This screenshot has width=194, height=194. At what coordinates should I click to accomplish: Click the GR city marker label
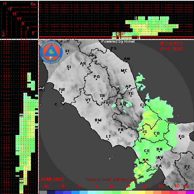coord(62,90)
